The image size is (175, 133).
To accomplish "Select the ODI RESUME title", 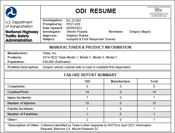I will click(x=96, y=11).
